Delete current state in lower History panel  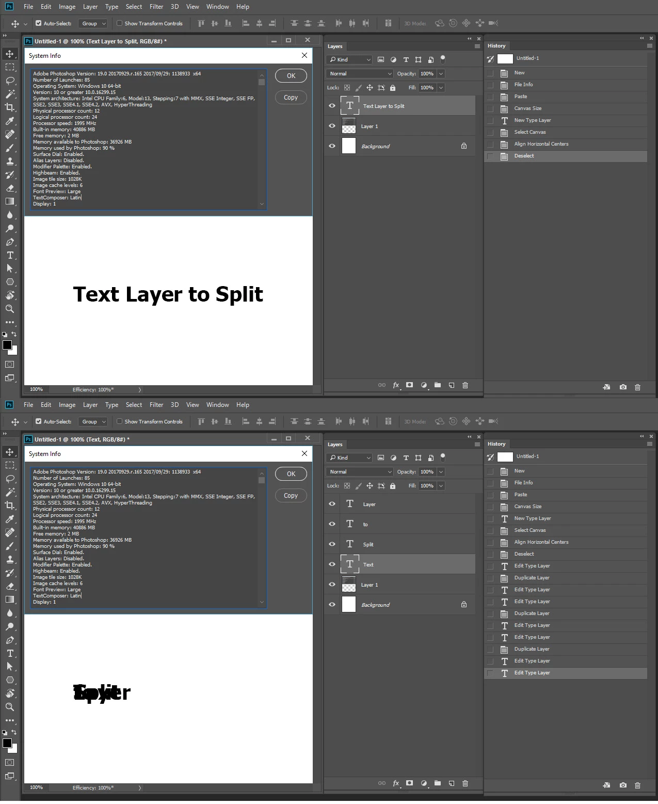click(x=638, y=785)
